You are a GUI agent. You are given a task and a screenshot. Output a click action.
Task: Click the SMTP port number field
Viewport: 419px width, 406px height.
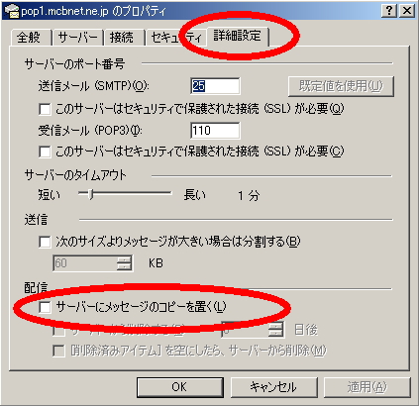(215, 86)
